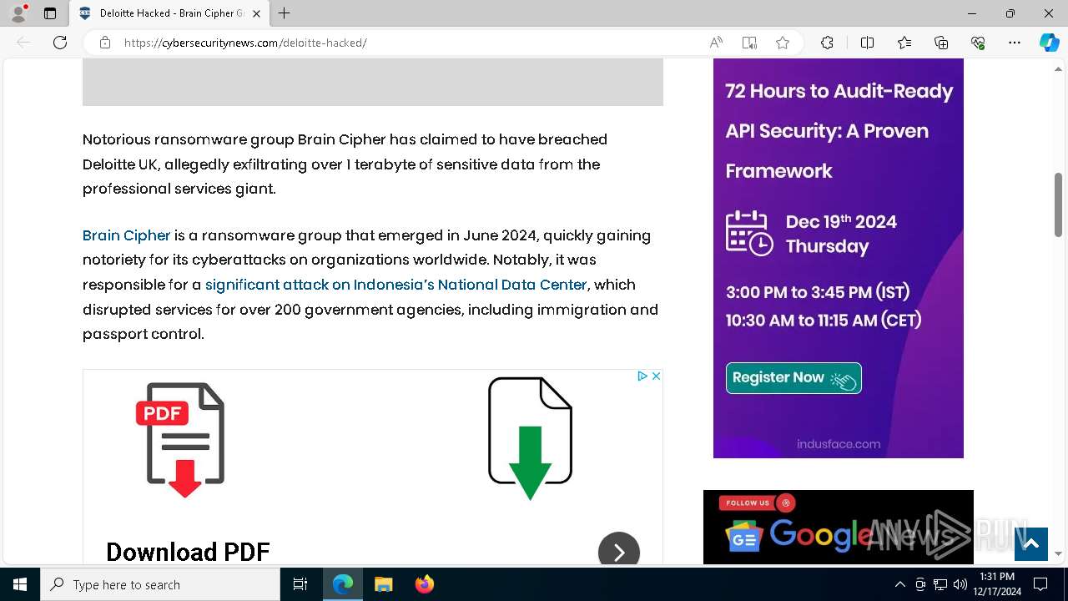The height and width of the screenshot is (601, 1068).
Task: Click the browser back arrow
Action: 23,43
